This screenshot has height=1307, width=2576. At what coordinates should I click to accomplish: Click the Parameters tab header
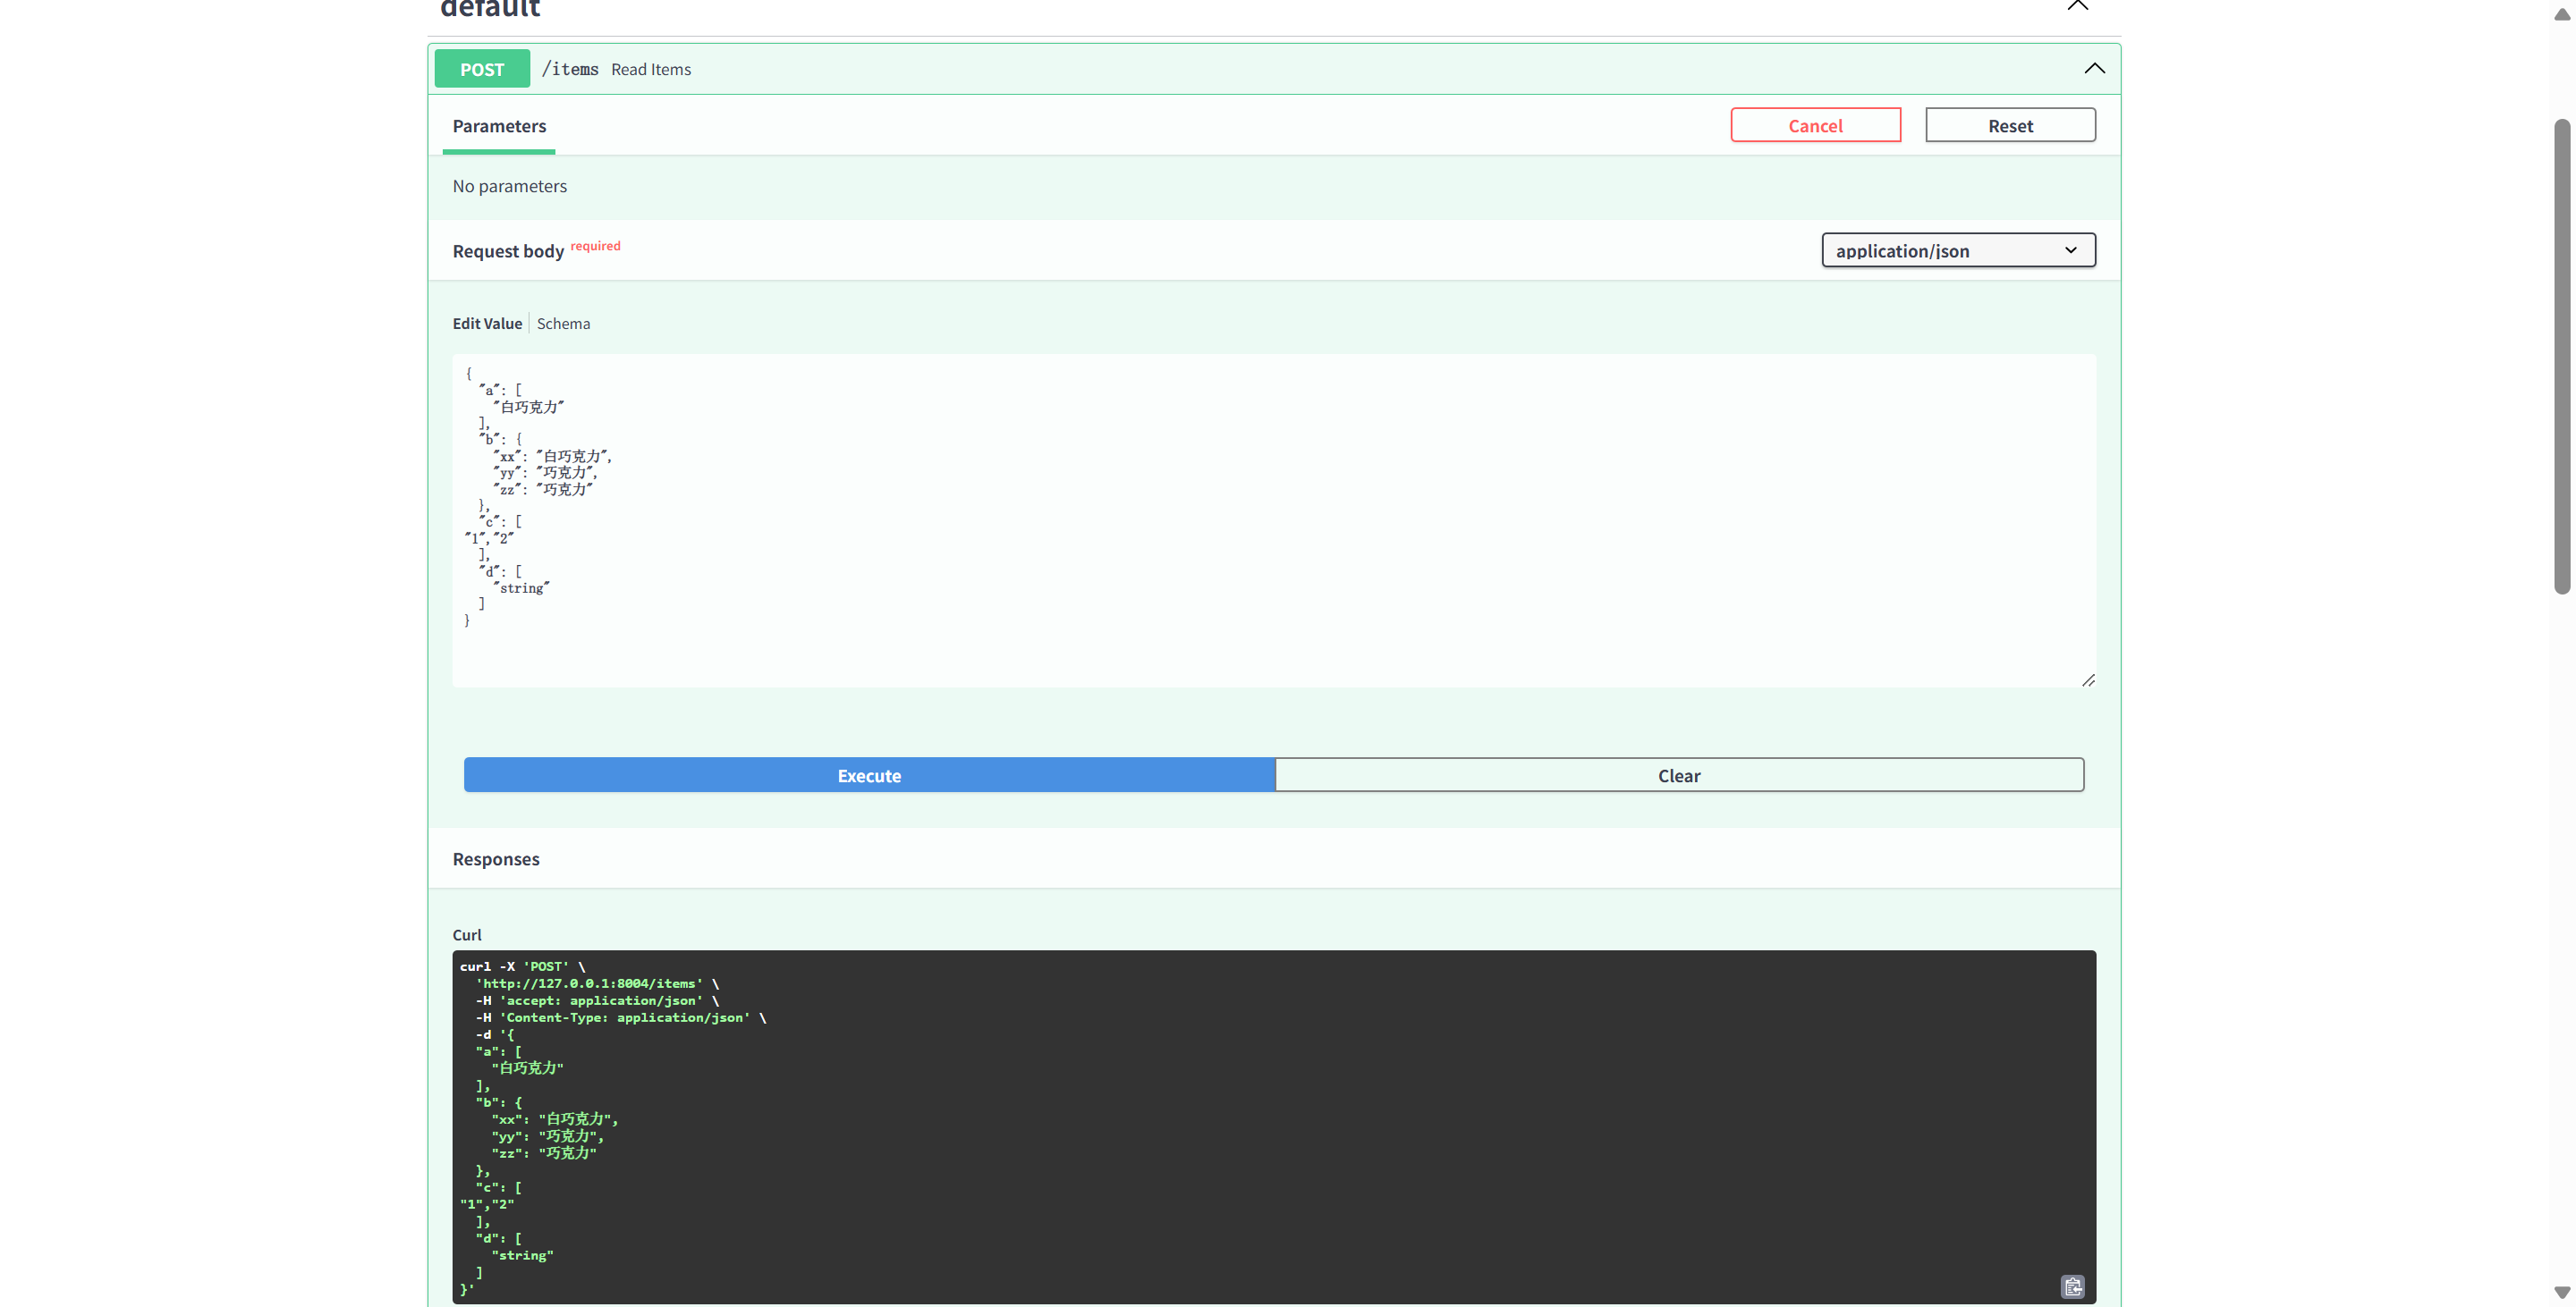(x=499, y=126)
